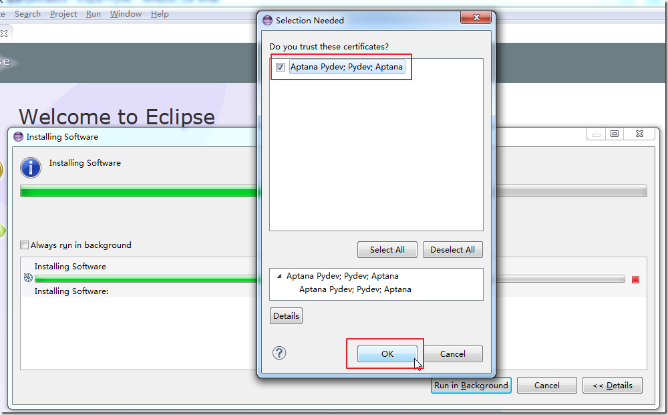Open certificate Details in Selection Needed
The image size is (668, 415).
click(286, 315)
